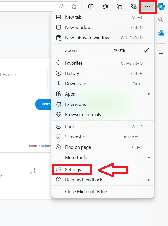This screenshot has width=168, height=226.
Task: Choose Close Microsoft Edge
Action: 86,192
